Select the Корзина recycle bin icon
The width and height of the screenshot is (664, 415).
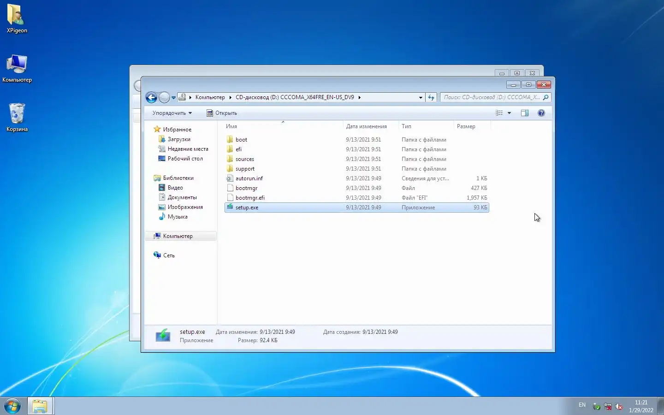coord(17,118)
